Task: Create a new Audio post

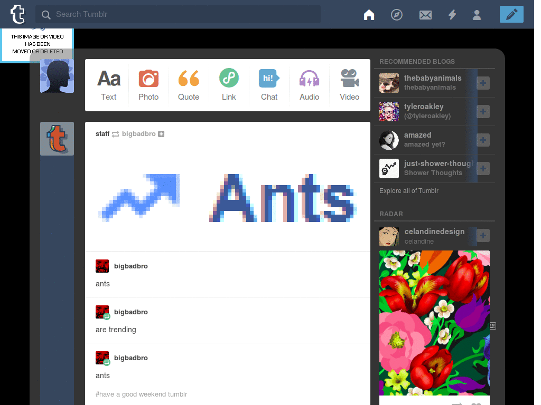Action: coord(309,85)
